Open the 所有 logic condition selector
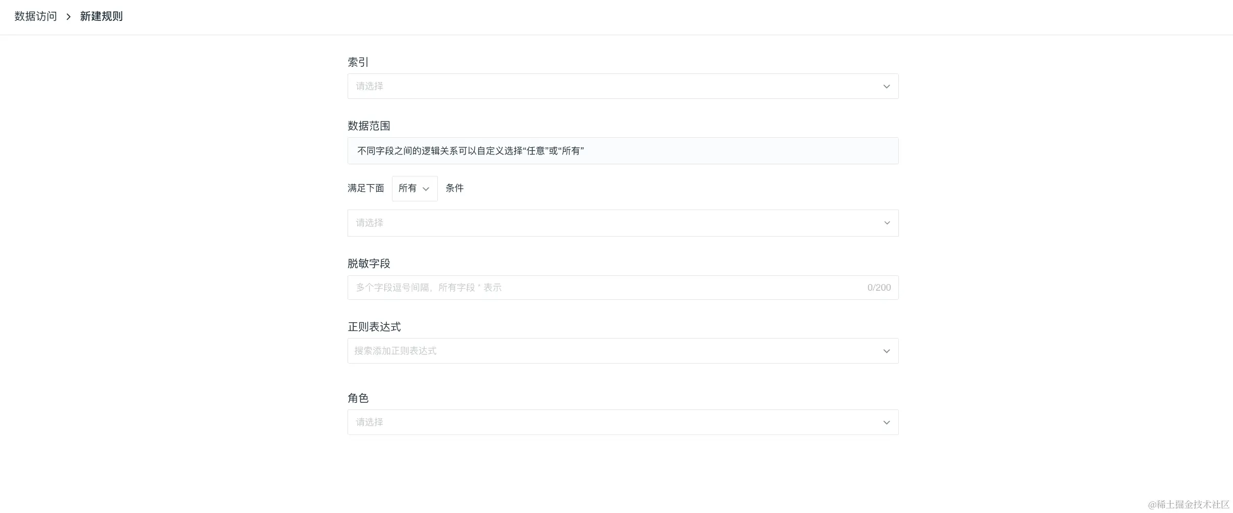 (414, 189)
